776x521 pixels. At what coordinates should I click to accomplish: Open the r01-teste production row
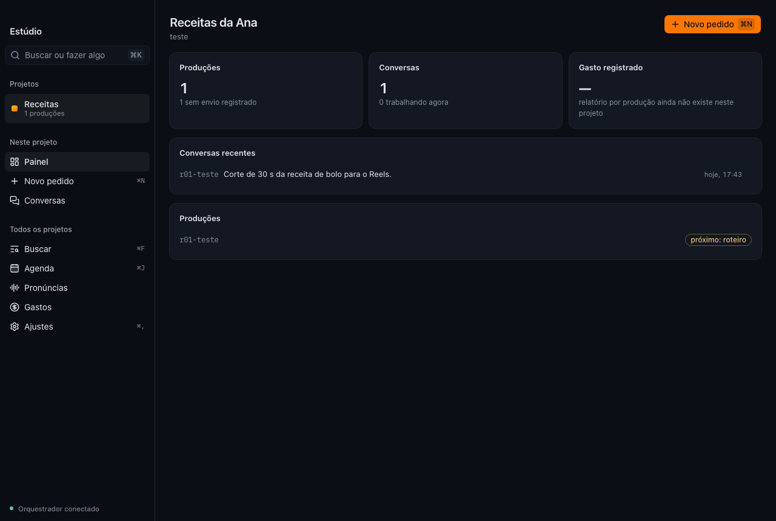click(465, 240)
